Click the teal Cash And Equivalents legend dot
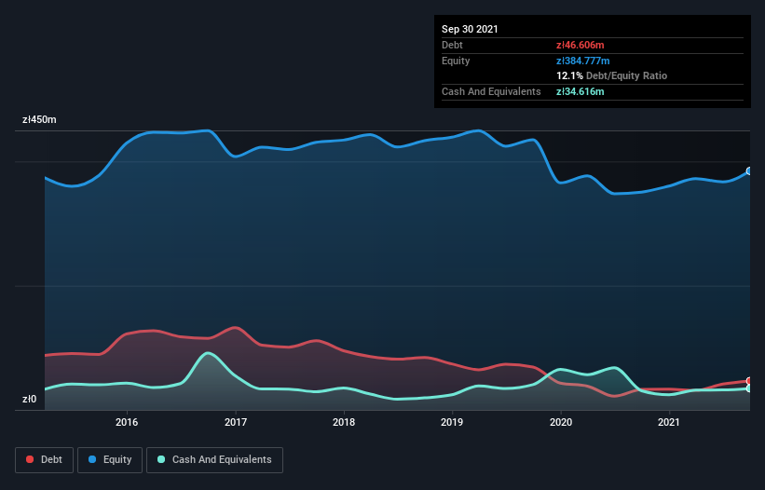Viewport: 765px width, 490px height. point(161,459)
